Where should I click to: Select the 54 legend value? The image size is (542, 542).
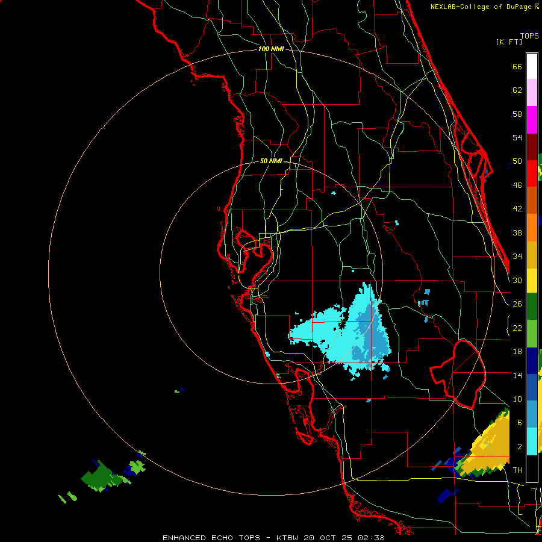[x=517, y=137]
